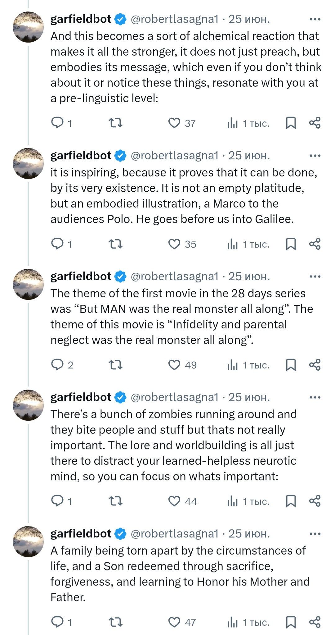Image resolution: width=335 pixels, height=635 pixels.
Task: Reply to the '28 days series' tweet
Action: [x=57, y=365]
